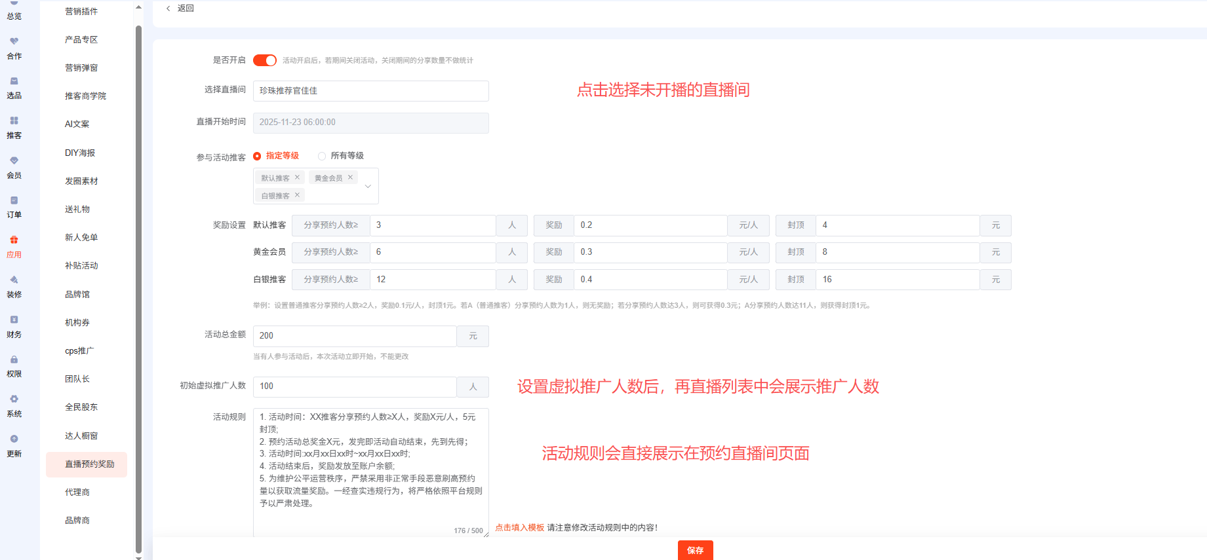The image size is (1207, 560).
Task: Toggle the 是否开启 switch off
Action: click(x=265, y=60)
